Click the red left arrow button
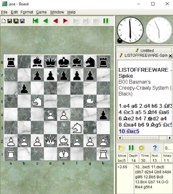 55,21
